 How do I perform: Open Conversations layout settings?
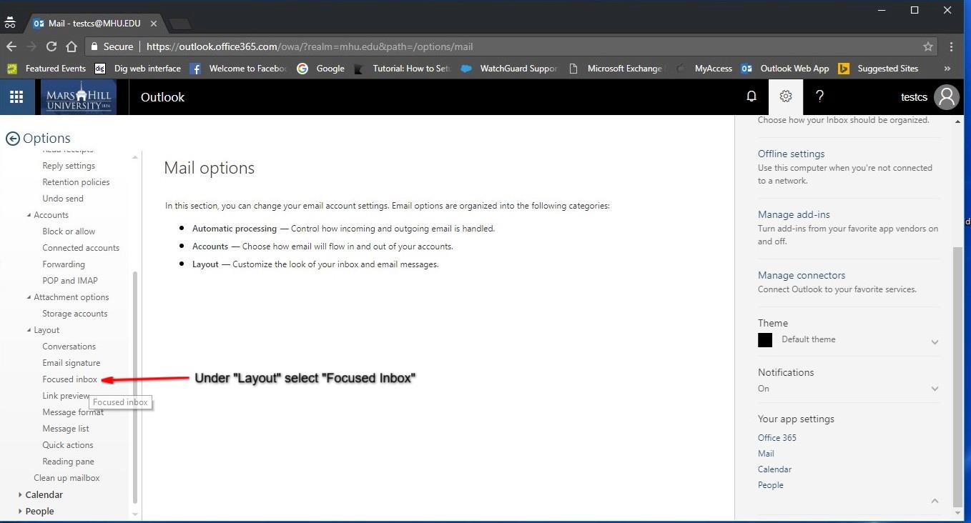[x=69, y=347]
